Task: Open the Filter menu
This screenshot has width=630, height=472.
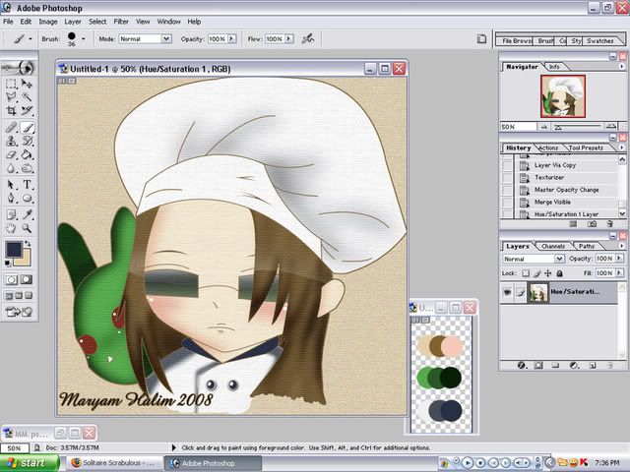Action: point(121,22)
